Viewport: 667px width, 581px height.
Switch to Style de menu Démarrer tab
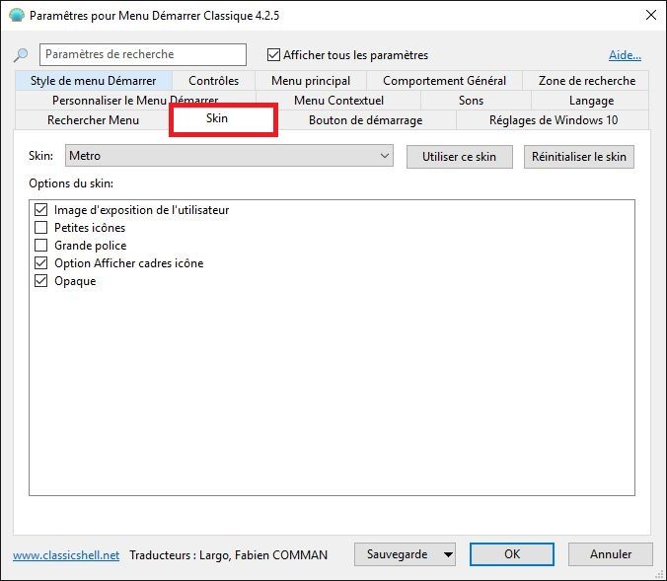point(94,80)
